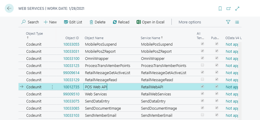Click the bookmark icon in header
This screenshot has width=260, height=120.
coord(220,9)
